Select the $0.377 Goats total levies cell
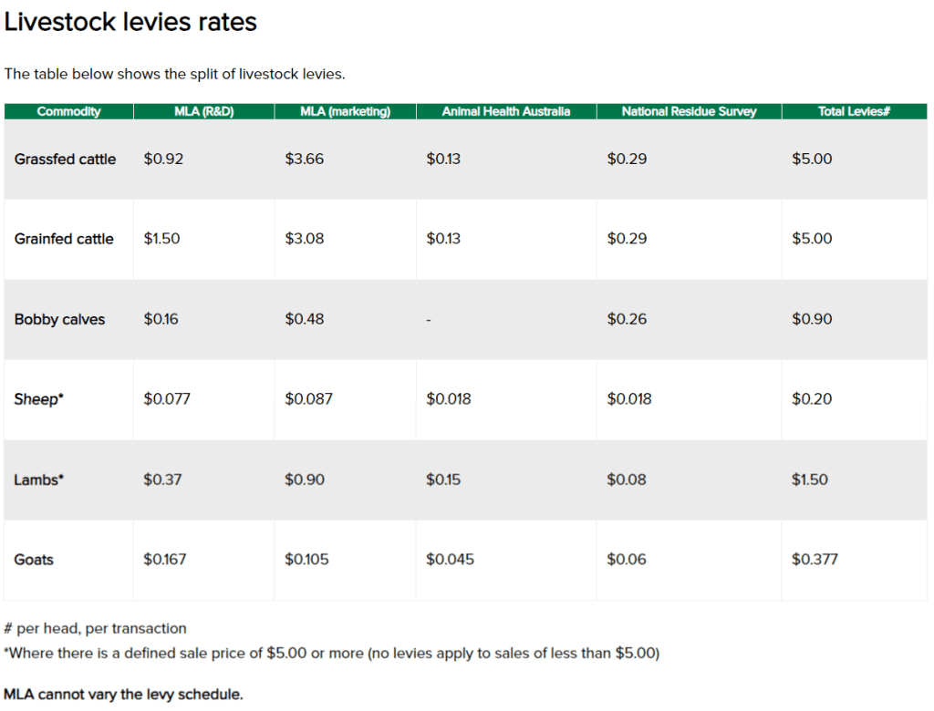The image size is (934, 711). [x=815, y=559]
